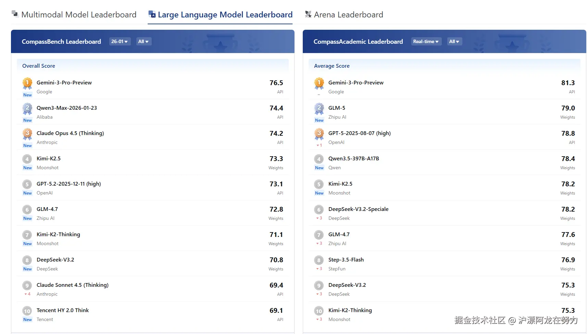
Task: Click the CompassAcademic Leaderboard heading
Action: pos(358,42)
